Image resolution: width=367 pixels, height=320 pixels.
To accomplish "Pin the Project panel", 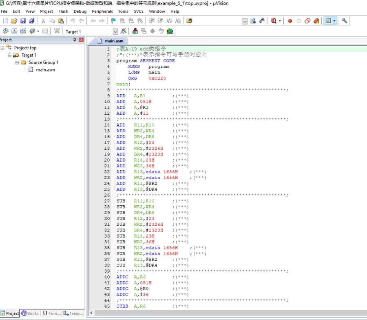I will pos(75,40).
